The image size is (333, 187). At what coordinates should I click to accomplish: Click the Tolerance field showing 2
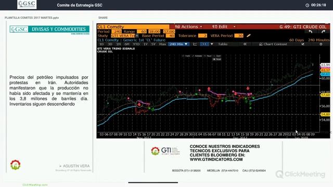click(202, 36)
